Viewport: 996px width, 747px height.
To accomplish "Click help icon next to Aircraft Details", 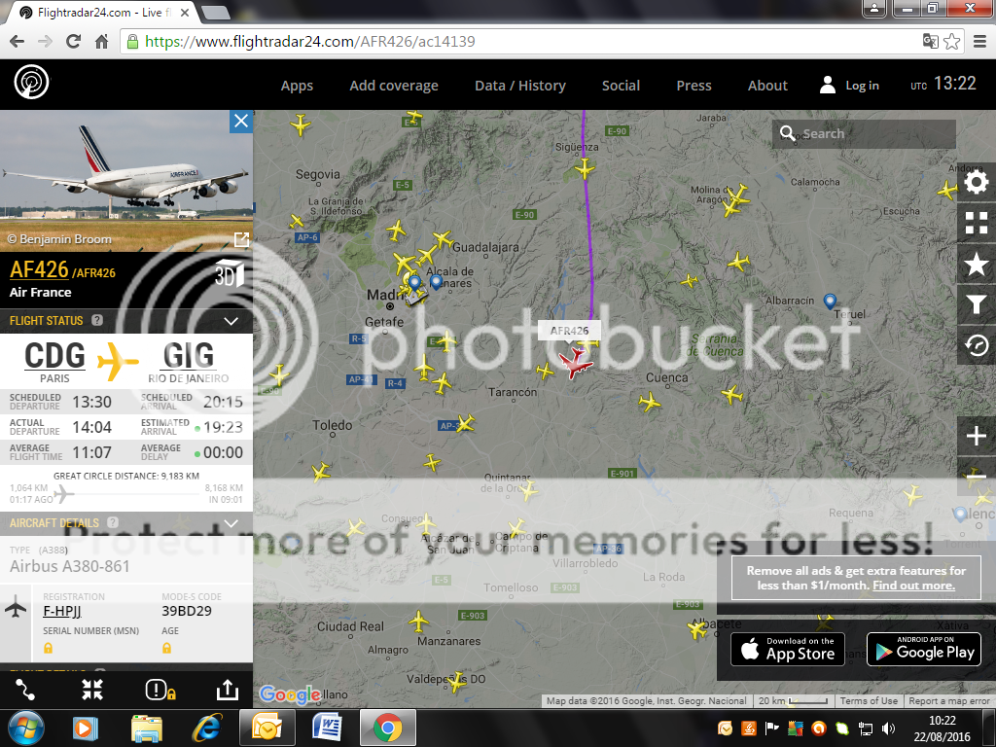I will click(113, 522).
